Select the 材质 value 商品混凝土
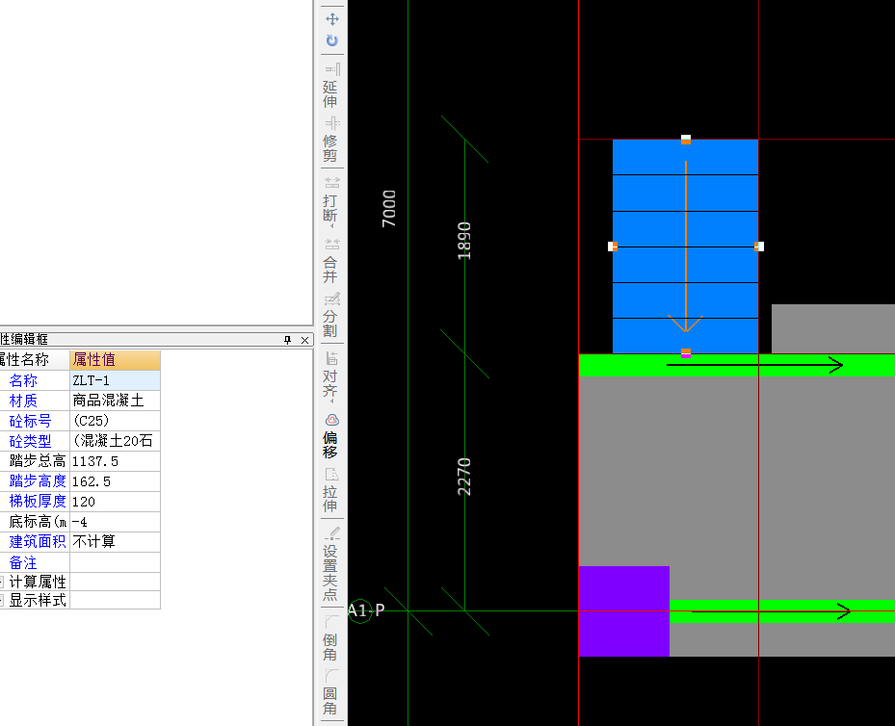 [x=115, y=401]
